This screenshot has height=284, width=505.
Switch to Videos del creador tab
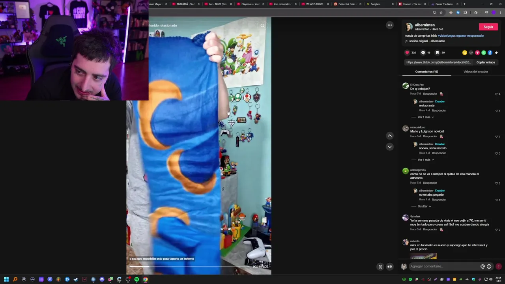475,72
